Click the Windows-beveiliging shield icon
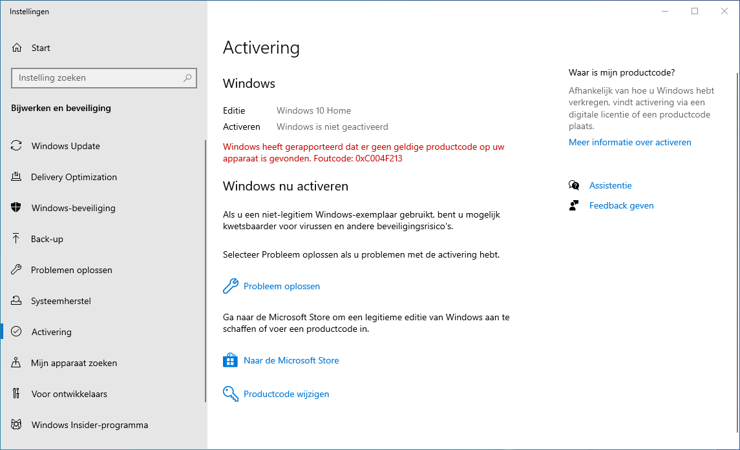This screenshot has height=450, width=740. (17, 208)
